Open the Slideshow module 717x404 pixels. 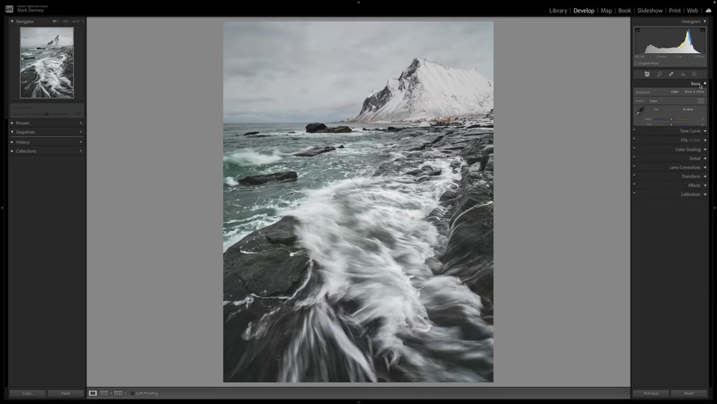(x=650, y=11)
